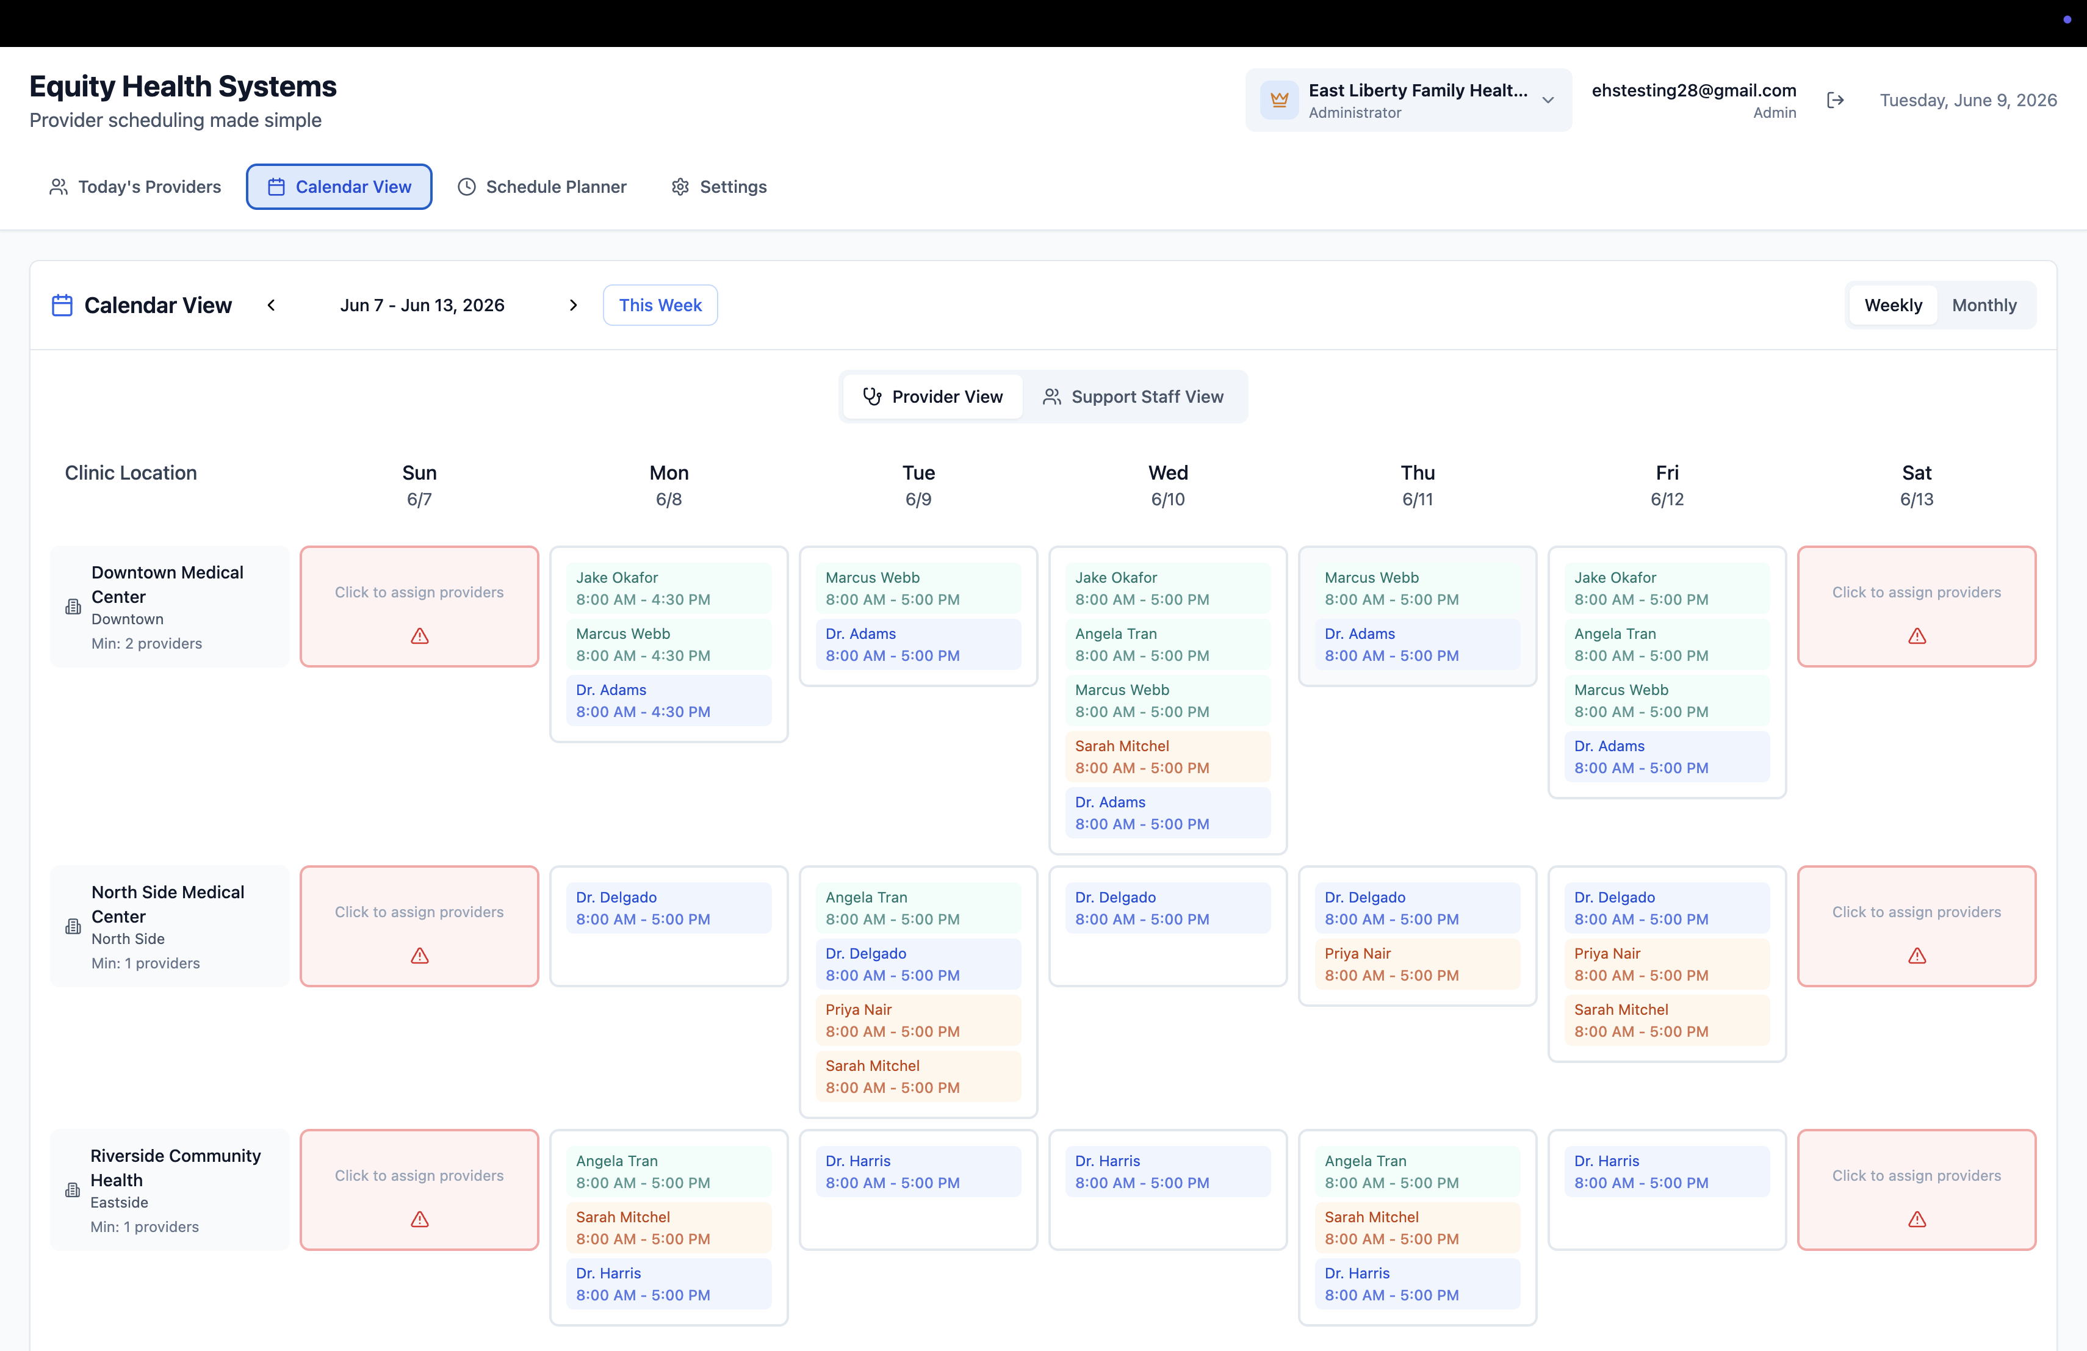Click the Riverside Community Health location name
2087x1351 pixels.
tap(175, 1168)
